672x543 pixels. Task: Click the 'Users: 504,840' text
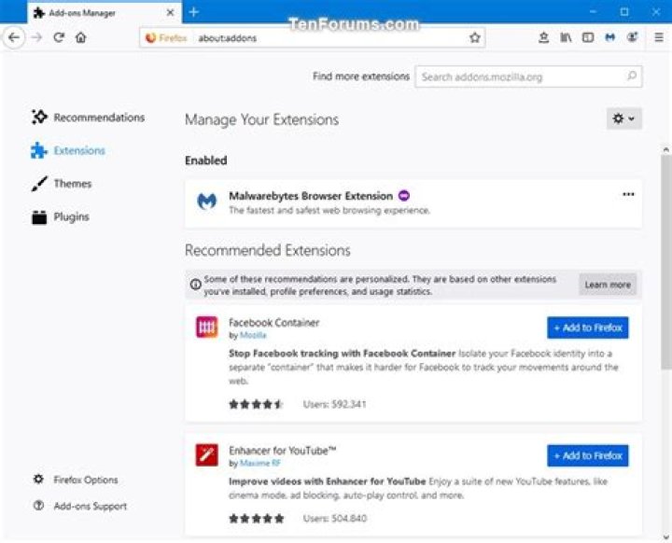(x=335, y=519)
